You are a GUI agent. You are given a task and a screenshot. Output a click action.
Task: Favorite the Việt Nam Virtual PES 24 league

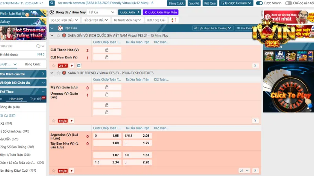pyautogui.click(x=58, y=36)
